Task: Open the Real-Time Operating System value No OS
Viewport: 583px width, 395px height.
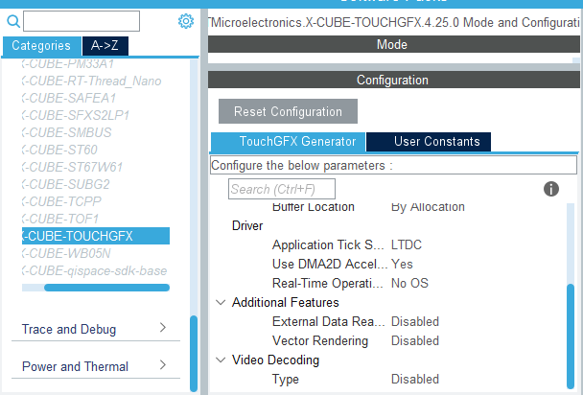Action: tap(409, 283)
